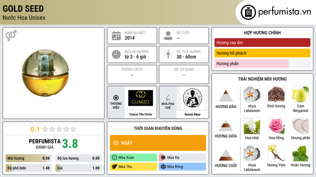Click the snowflake icon for Mùa Đông
Screen dimensions: 316x177
click(163, 167)
